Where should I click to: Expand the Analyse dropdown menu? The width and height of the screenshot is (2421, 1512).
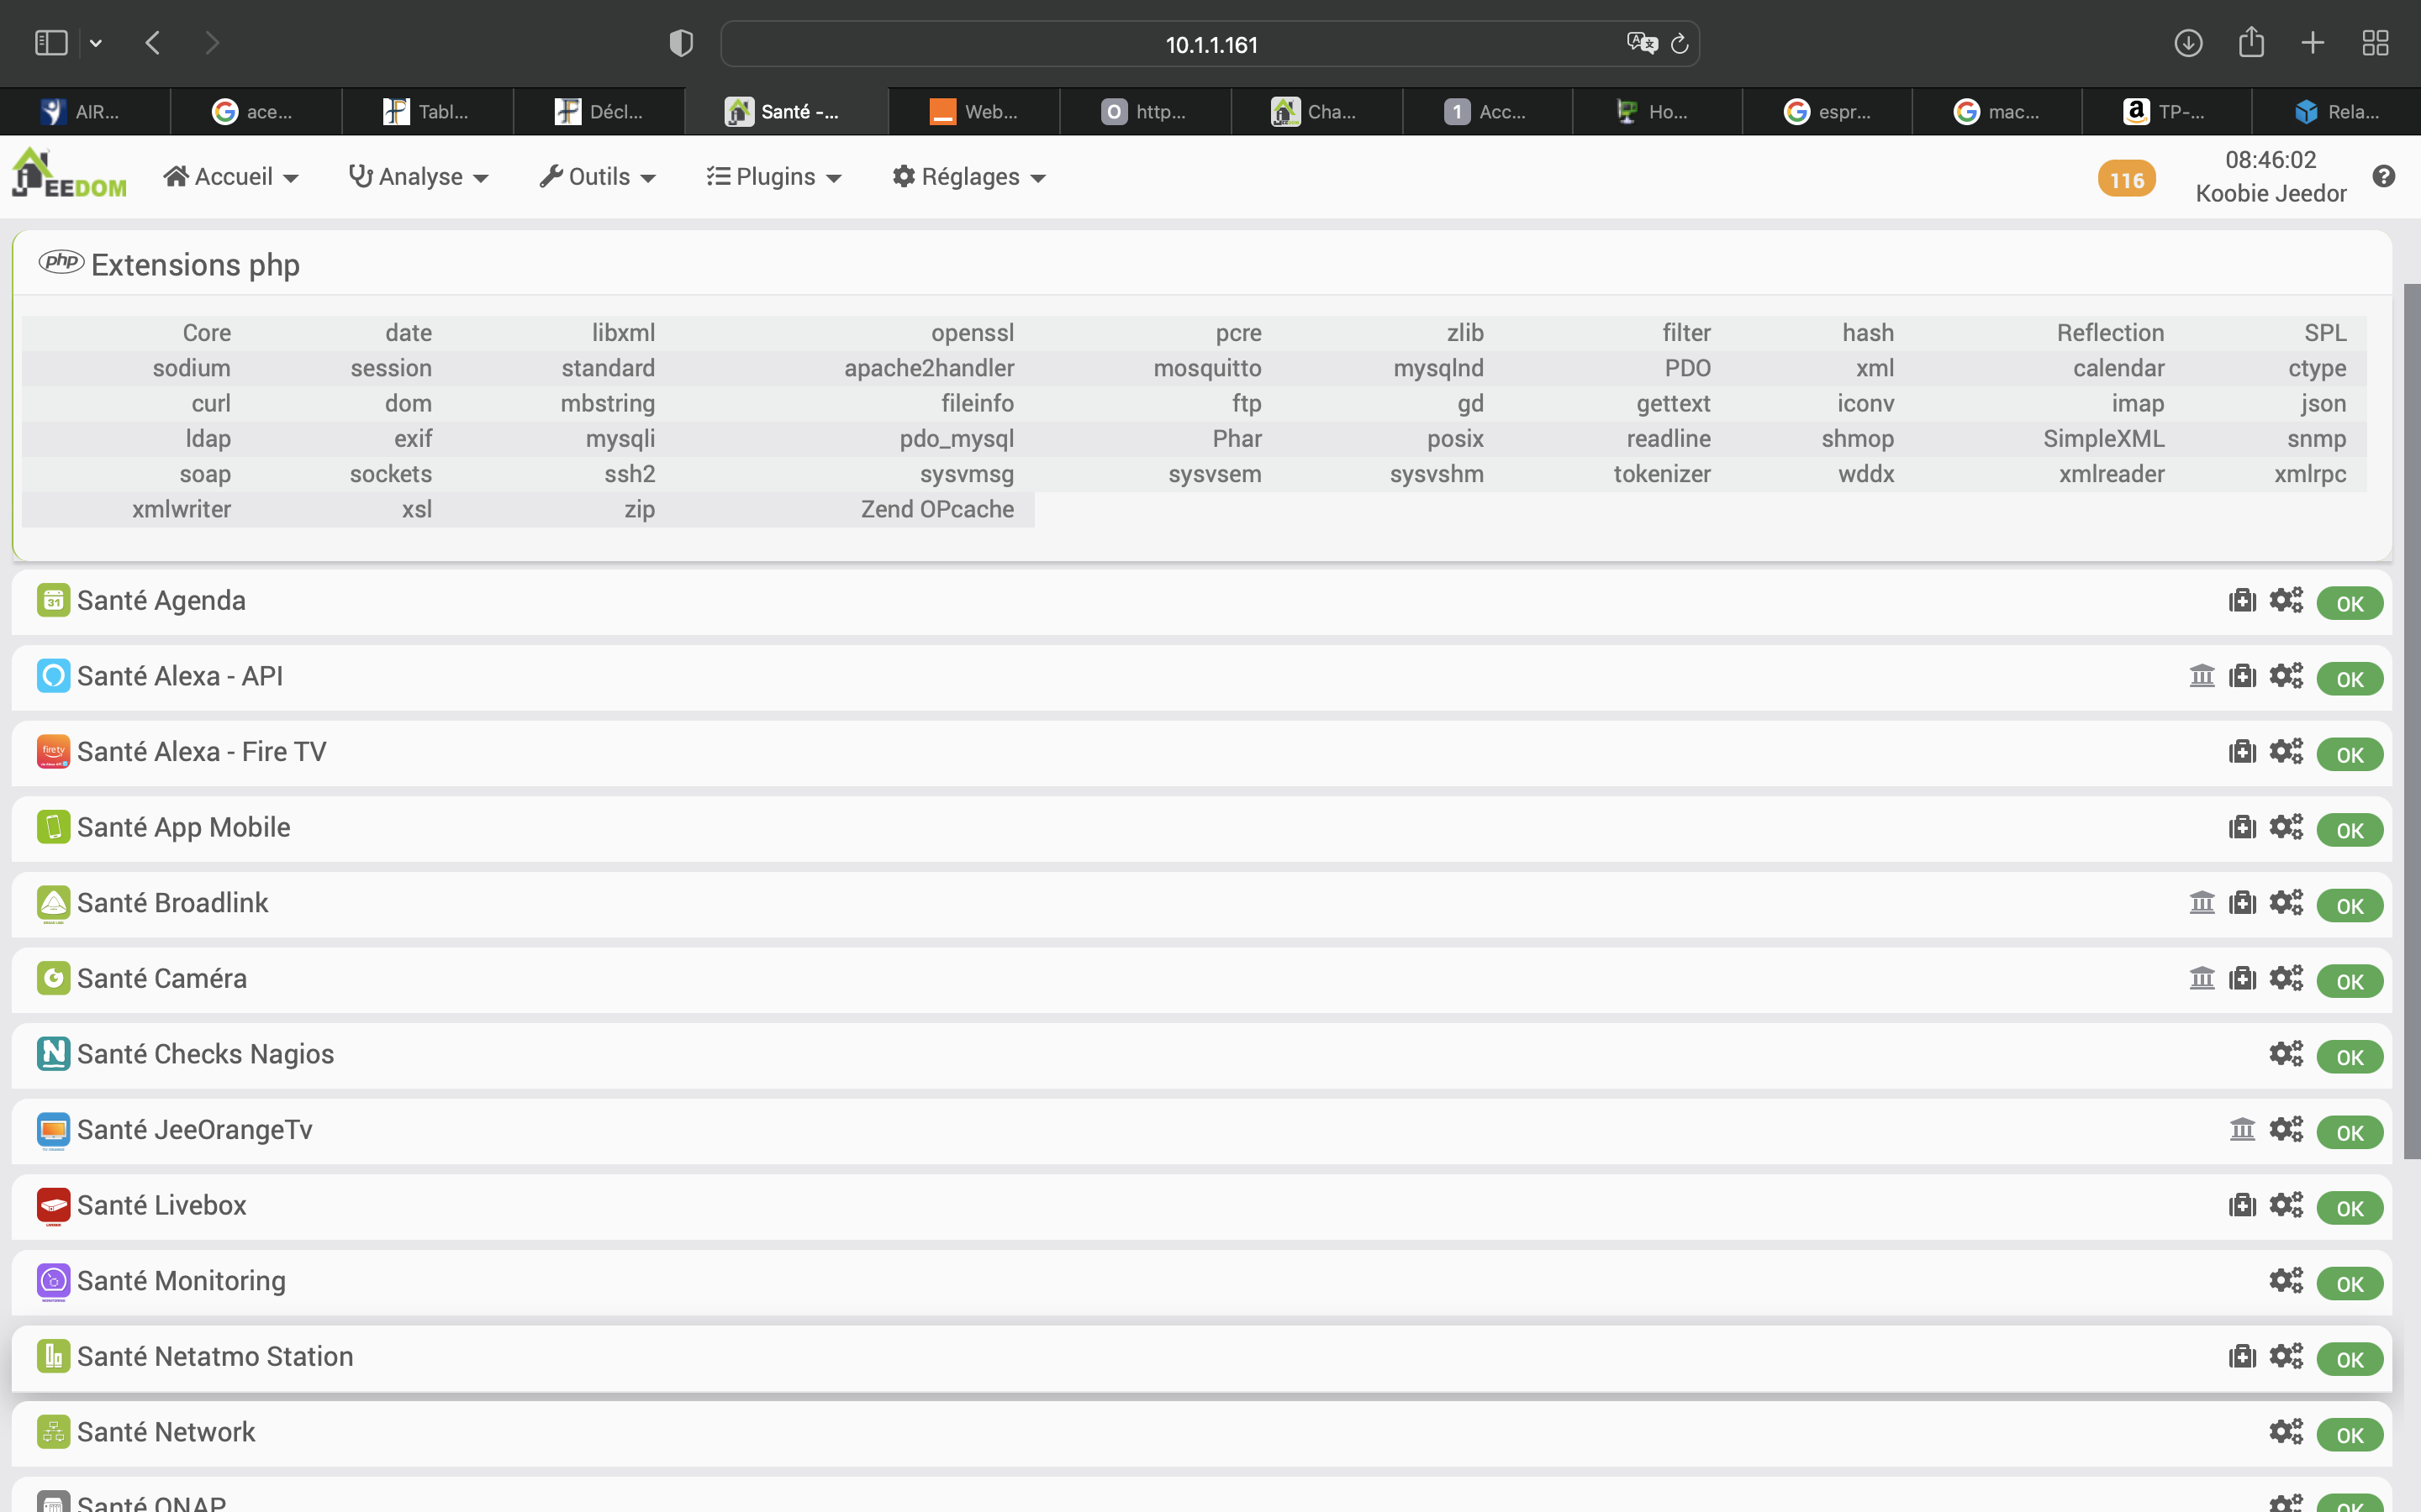[418, 177]
